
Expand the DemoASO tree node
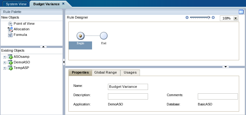click(x=5, y=62)
